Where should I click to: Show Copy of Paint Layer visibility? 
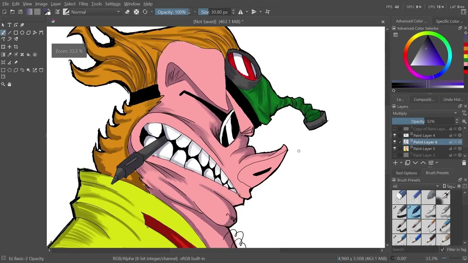point(395,129)
